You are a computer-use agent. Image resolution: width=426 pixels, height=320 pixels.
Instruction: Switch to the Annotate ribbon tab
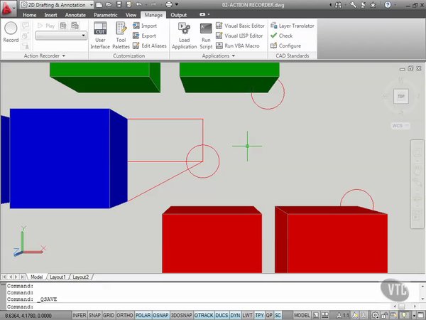coord(75,15)
